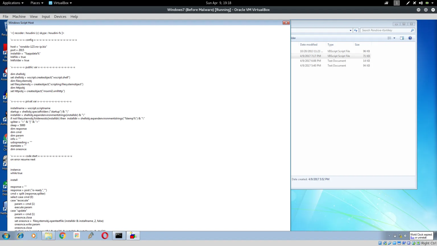Image resolution: width=437 pixels, height=246 pixels.
Task: Click workspace indicator 1 in top bar
Action: pos(397,3)
